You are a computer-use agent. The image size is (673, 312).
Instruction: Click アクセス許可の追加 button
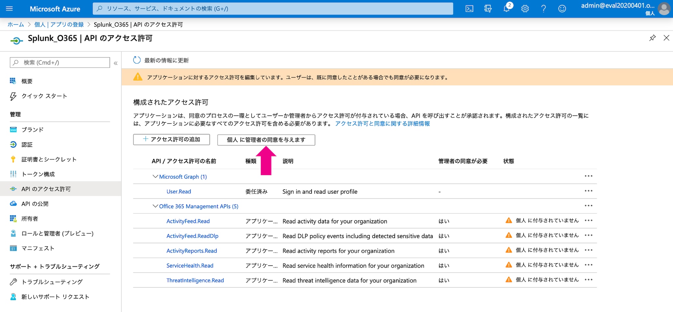172,139
